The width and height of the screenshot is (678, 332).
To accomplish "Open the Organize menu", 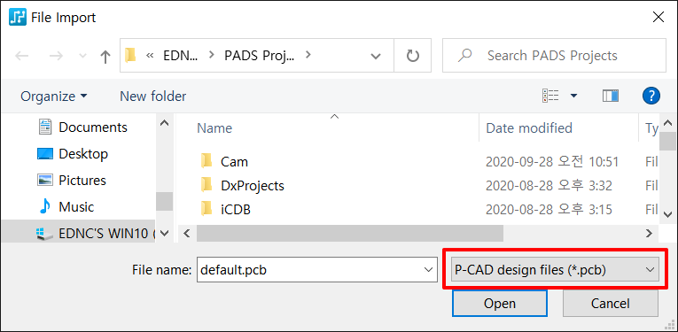I will click(x=53, y=96).
